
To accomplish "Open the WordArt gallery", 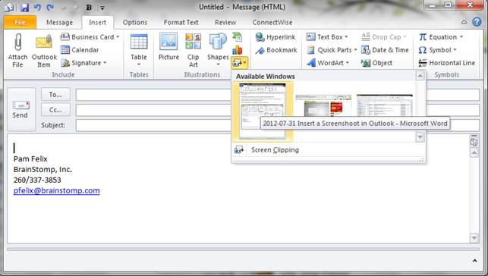I will (x=328, y=63).
